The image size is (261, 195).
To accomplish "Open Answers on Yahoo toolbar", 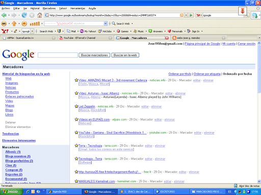I will point(155,31).
